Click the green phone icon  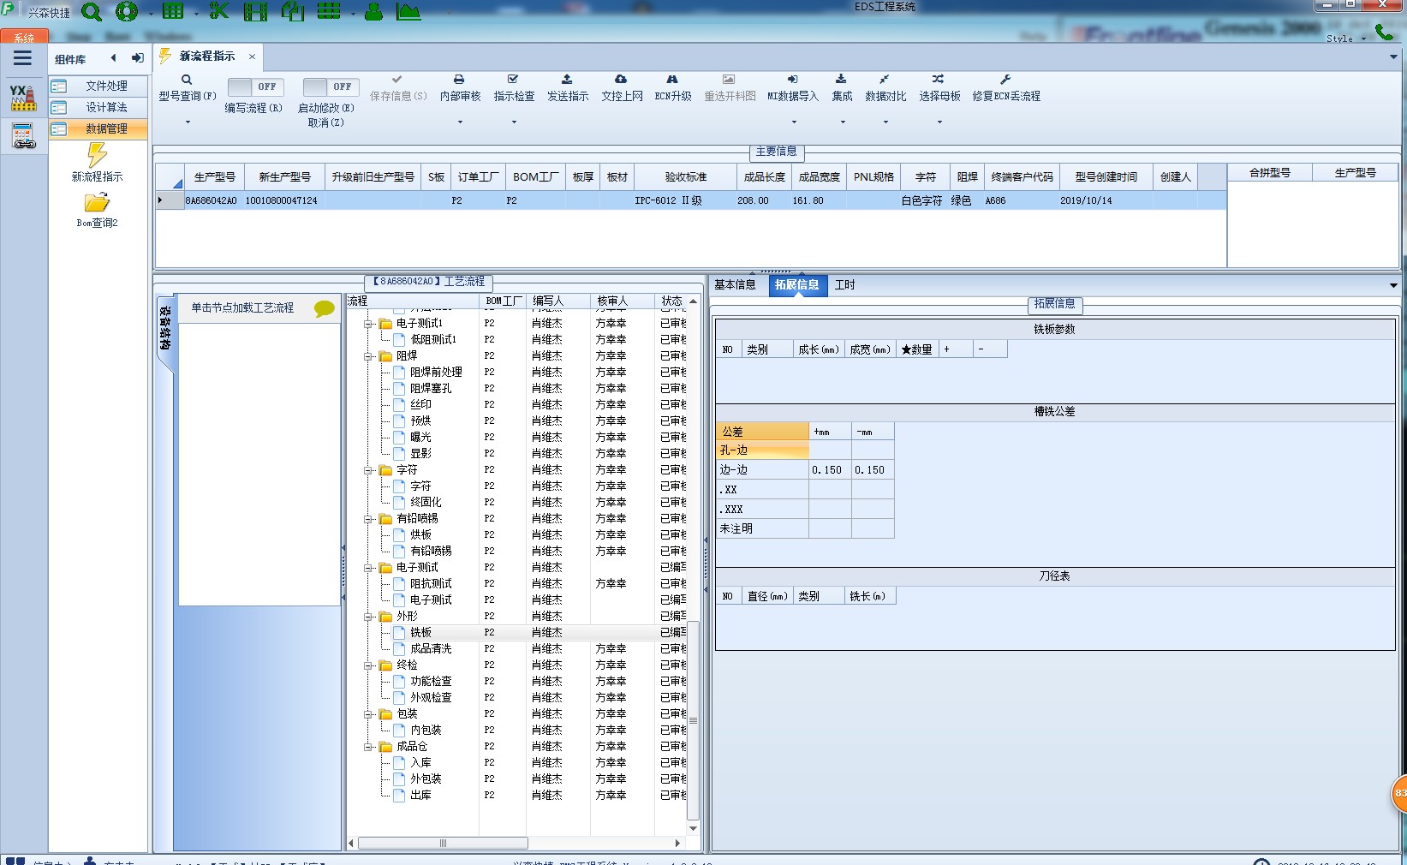point(1384,32)
